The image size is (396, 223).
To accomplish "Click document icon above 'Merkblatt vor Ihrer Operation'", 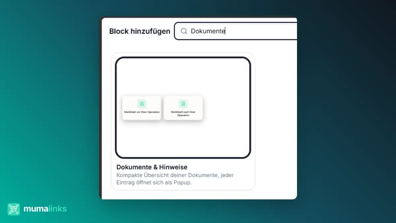I will (x=142, y=104).
